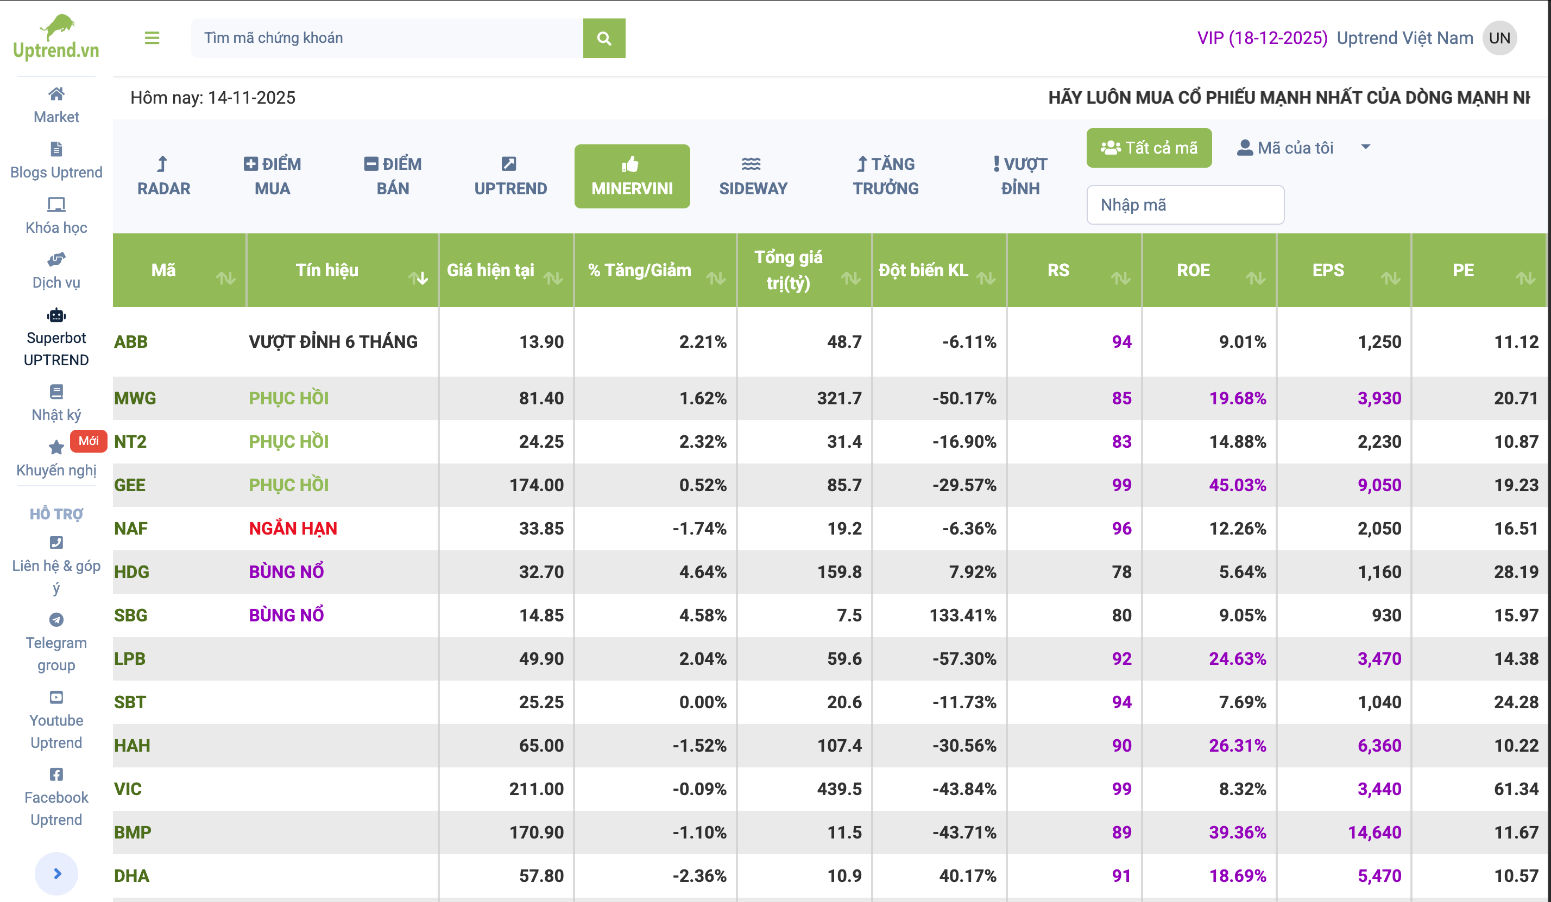Expand sidebar with blue chevron button

click(56, 873)
